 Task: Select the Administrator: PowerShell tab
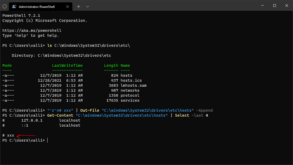click(40, 7)
